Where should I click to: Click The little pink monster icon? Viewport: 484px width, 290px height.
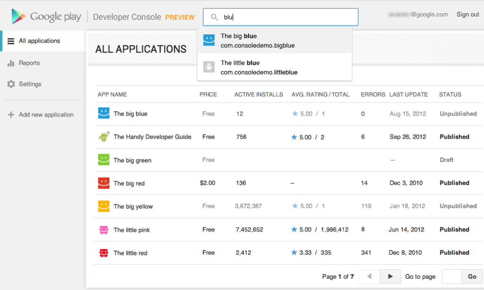click(x=104, y=229)
